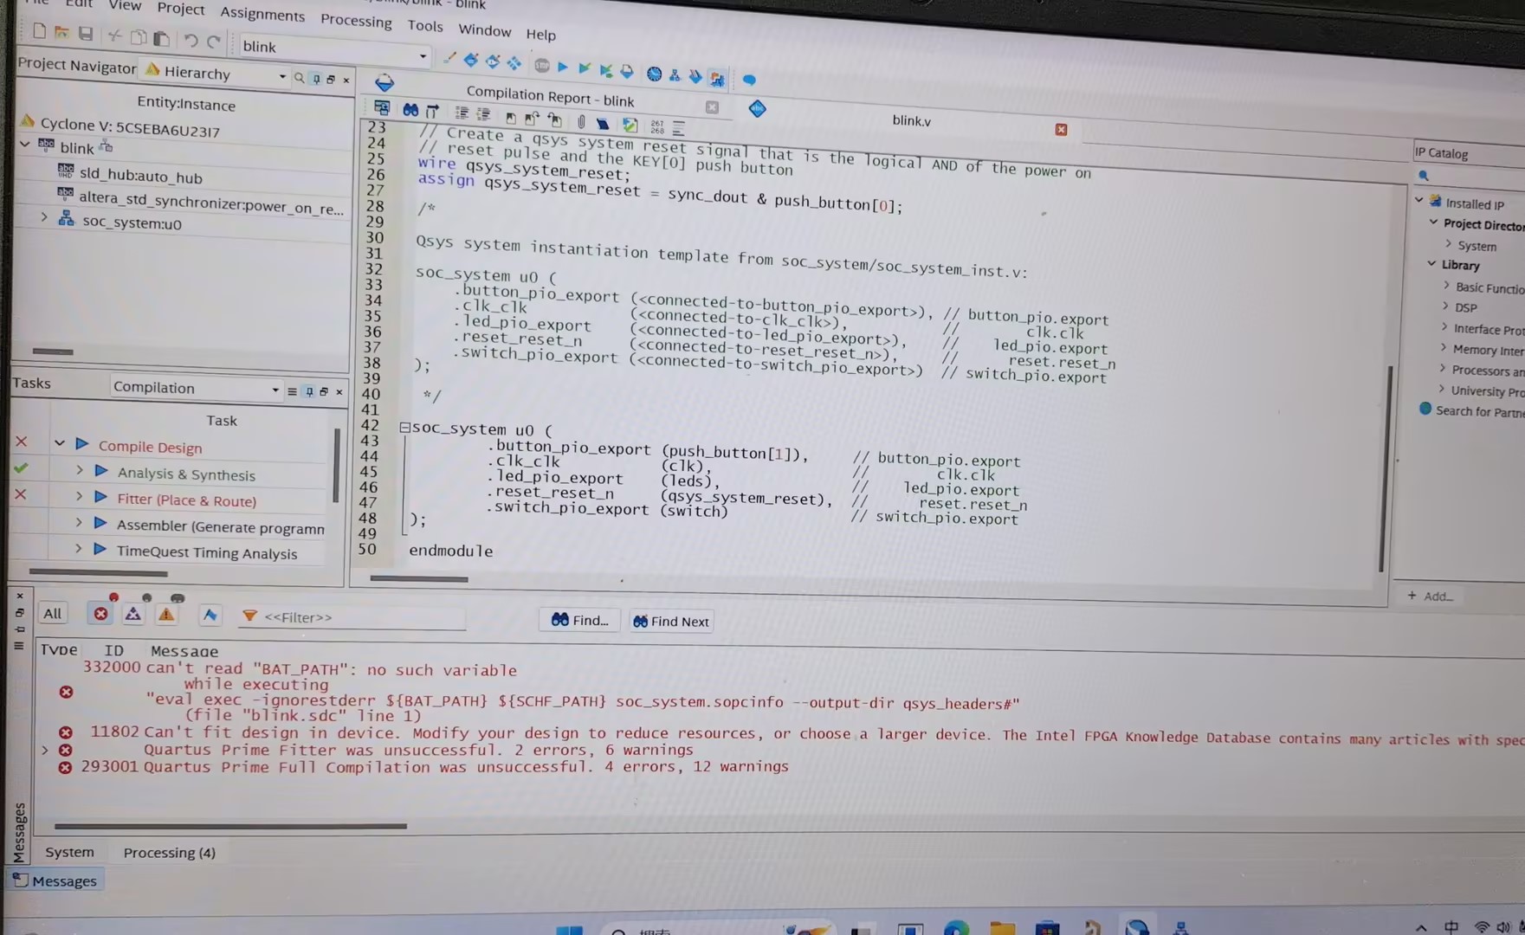Click the Open File toolbar icon

[61, 32]
